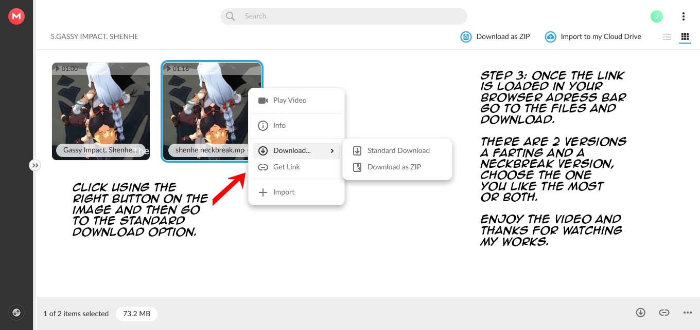Expand the Download... submenu chevron
This screenshot has height=330, width=700.
pos(332,150)
